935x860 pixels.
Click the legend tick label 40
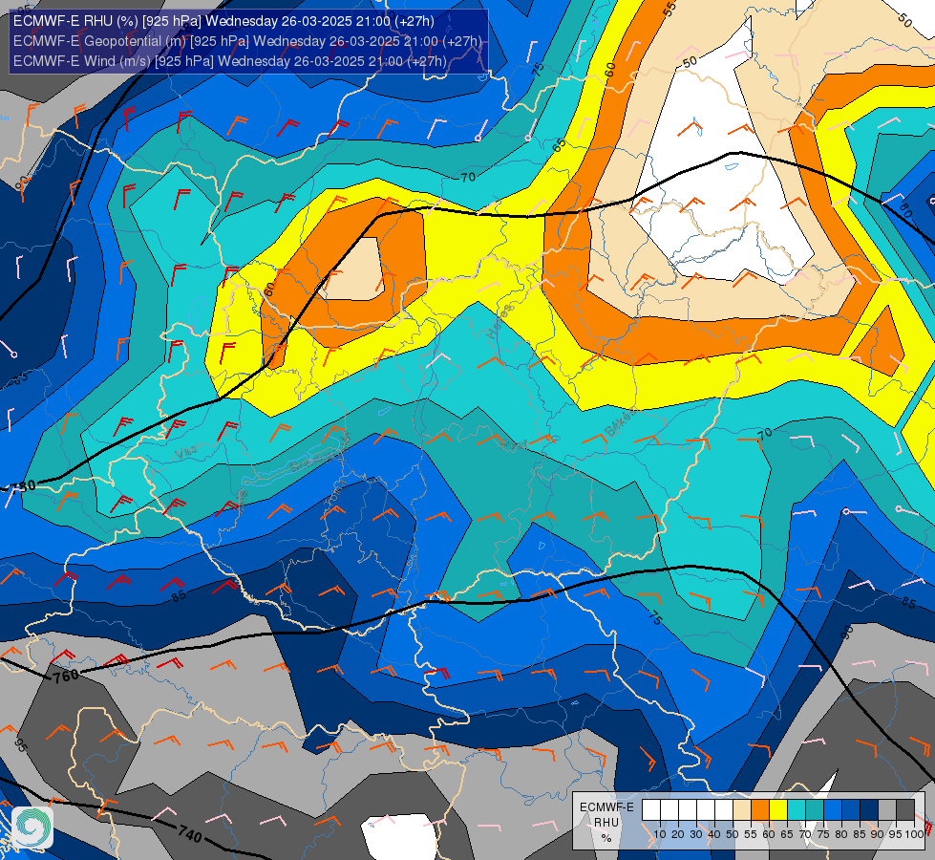point(714,834)
